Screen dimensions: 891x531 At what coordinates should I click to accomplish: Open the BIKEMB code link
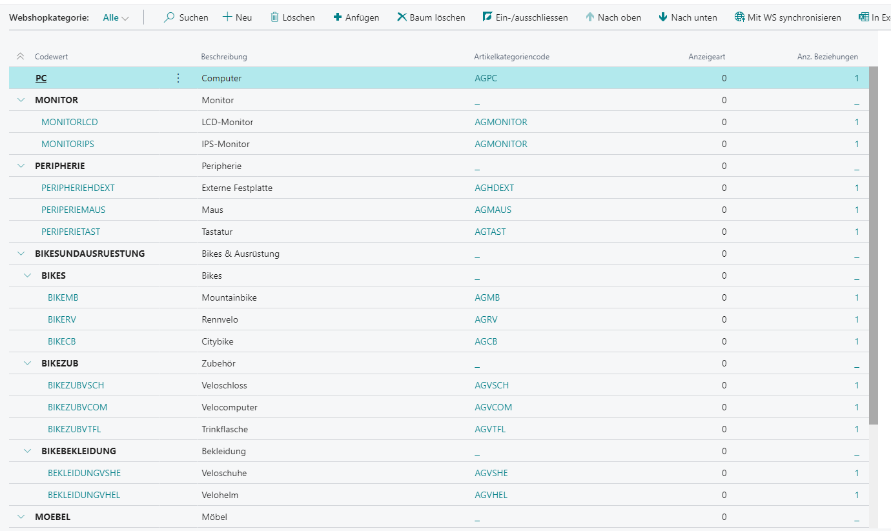tap(63, 297)
